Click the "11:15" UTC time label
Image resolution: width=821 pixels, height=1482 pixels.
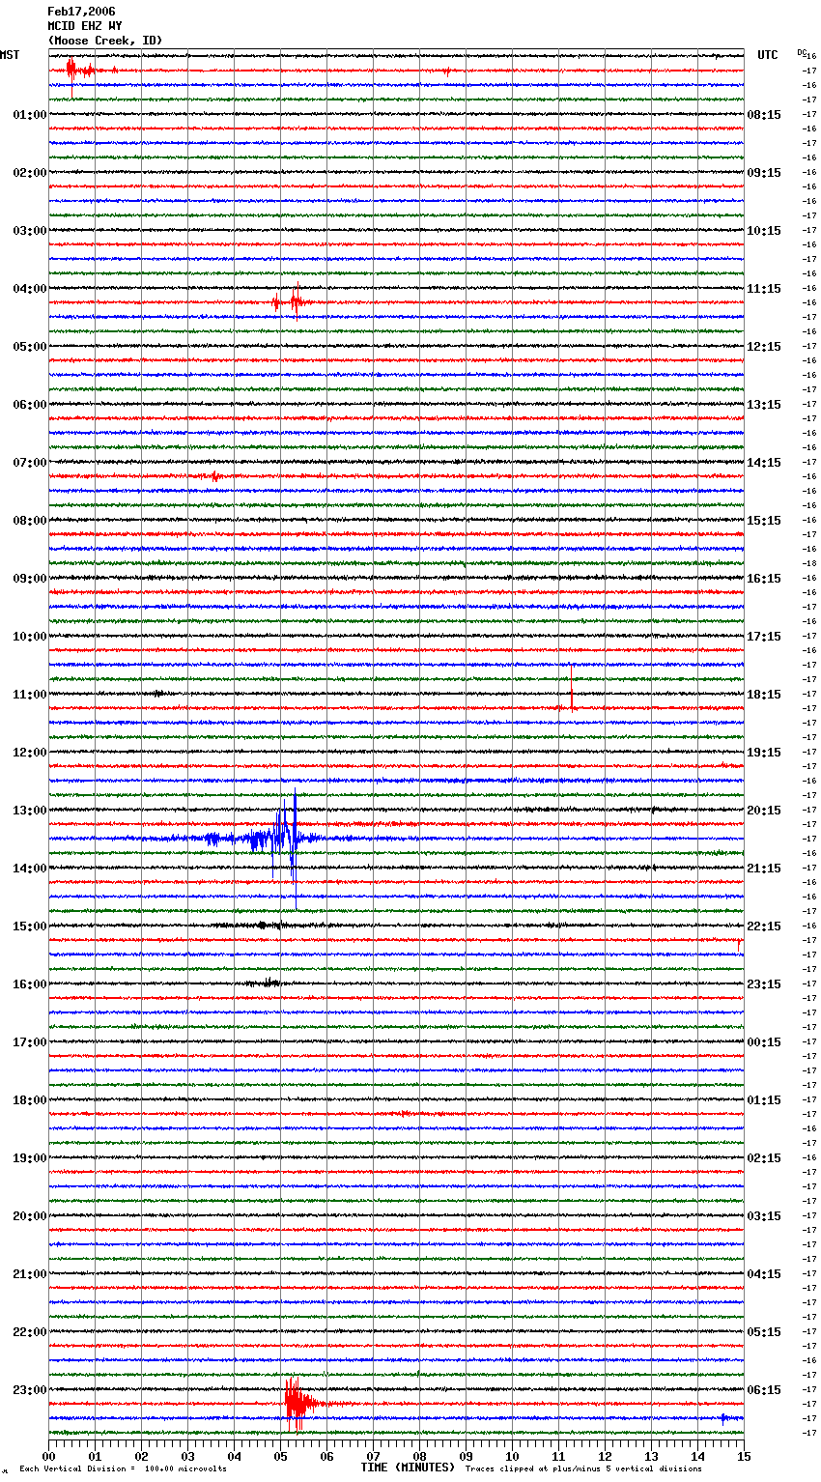[764, 289]
